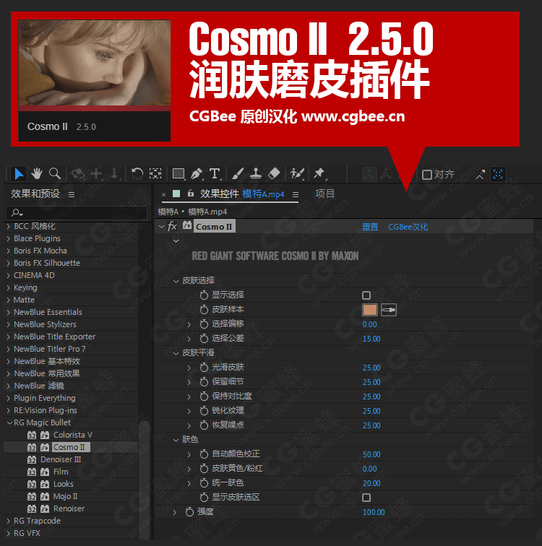Click the 重置 reset link
The height and width of the screenshot is (546, 542).
pos(370,227)
